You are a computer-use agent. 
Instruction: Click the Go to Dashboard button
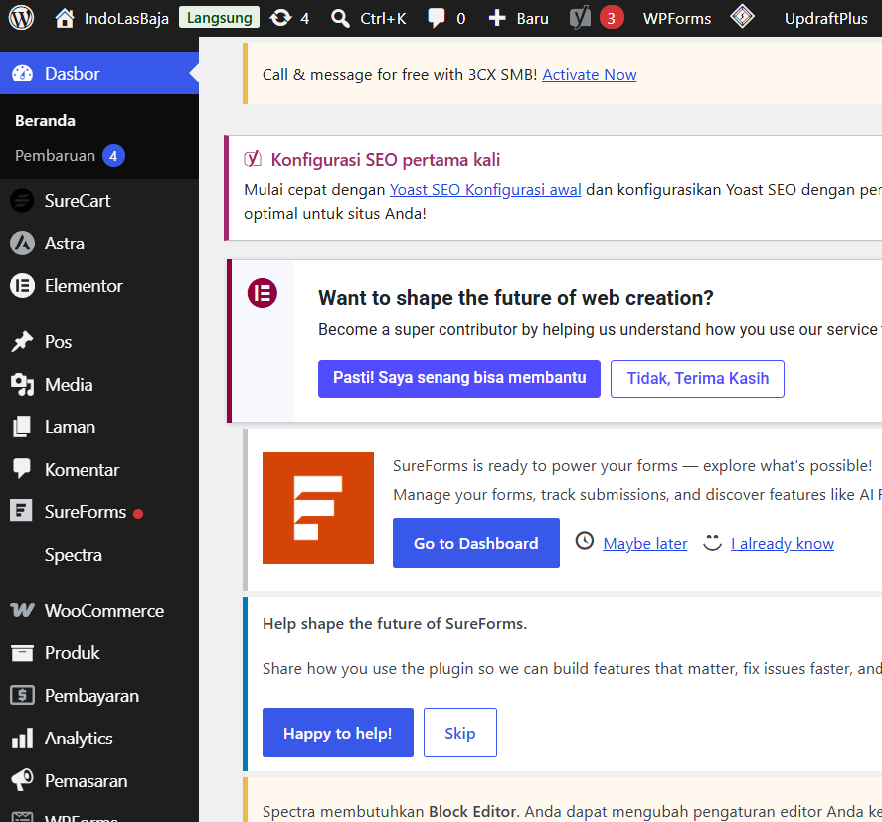pyautogui.click(x=476, y=543)
